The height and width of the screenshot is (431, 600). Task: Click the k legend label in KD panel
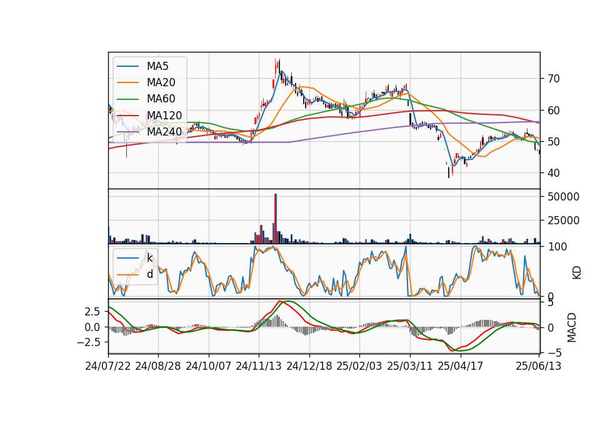(150, 258)
